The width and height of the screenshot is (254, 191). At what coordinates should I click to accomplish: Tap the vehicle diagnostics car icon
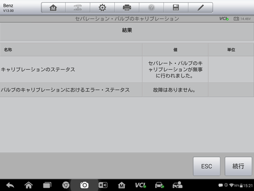159,185
